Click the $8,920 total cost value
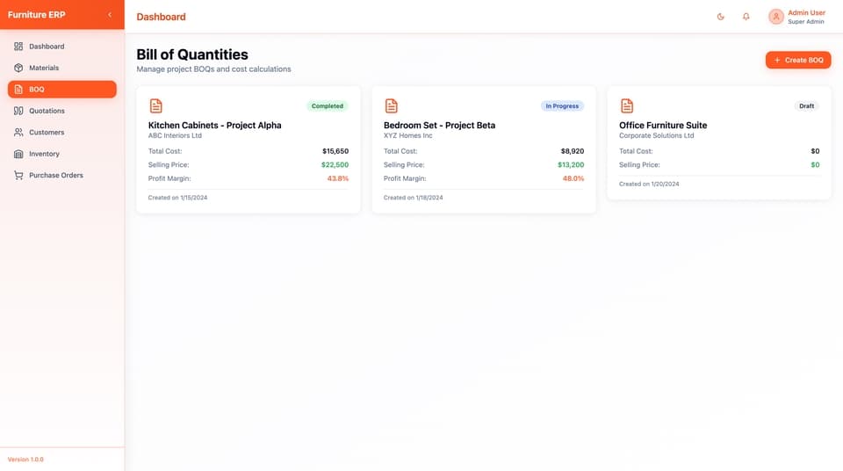The height and width of the screenshot is (471, 843). pos(572,151)
